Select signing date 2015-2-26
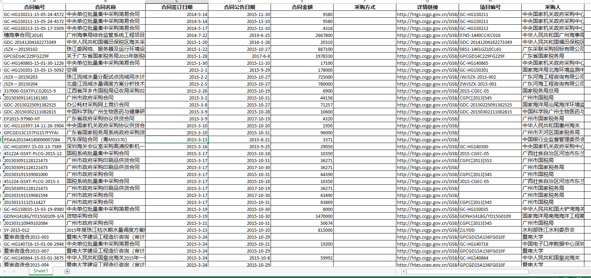The image size is (591, 278). [177, 91]
